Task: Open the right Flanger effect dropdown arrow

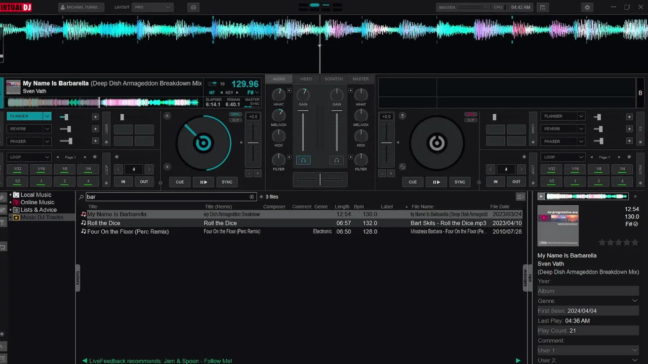Action: tap(581, 116)
